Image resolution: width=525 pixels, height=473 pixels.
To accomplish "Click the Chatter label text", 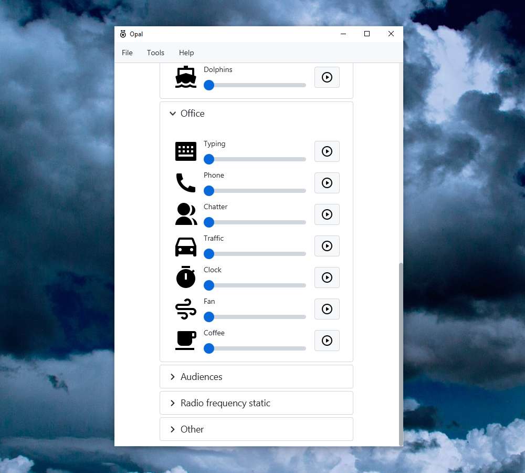I will point(215,207).
